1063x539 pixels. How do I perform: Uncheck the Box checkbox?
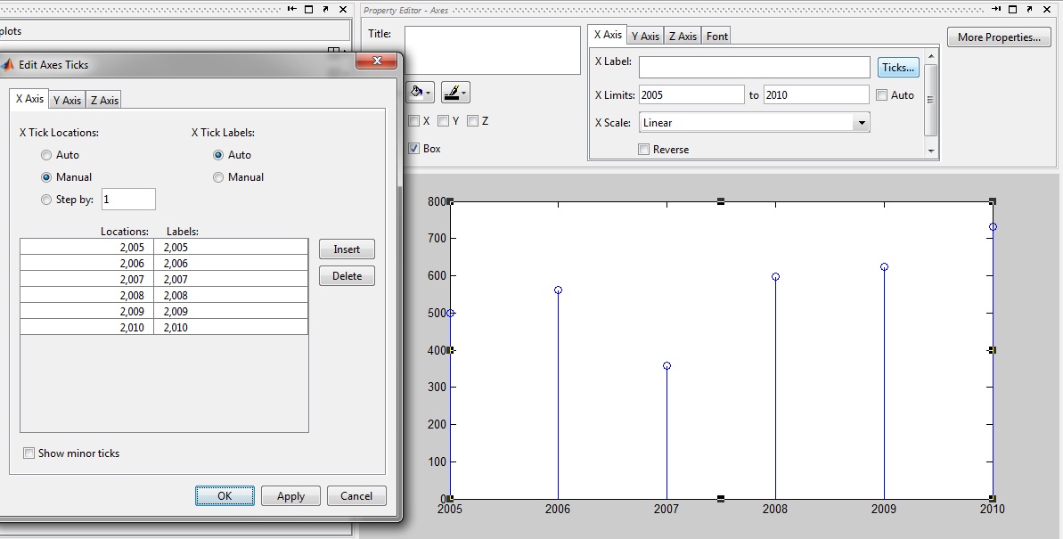(x=413, y=148)
